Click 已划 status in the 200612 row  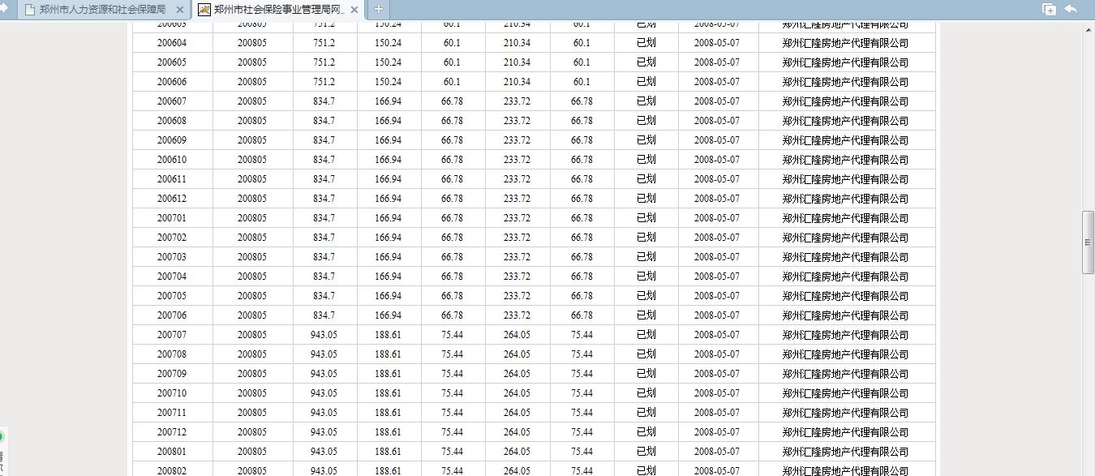[x=646, y=199]
